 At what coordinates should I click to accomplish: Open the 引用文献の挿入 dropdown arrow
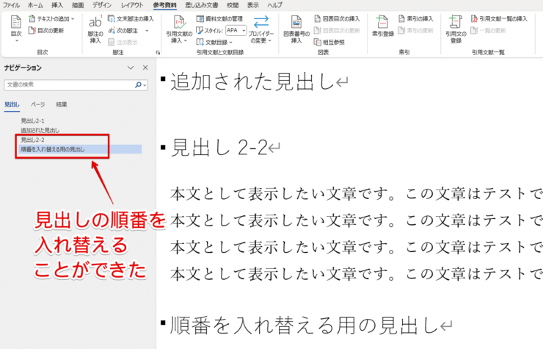[186, 41]
